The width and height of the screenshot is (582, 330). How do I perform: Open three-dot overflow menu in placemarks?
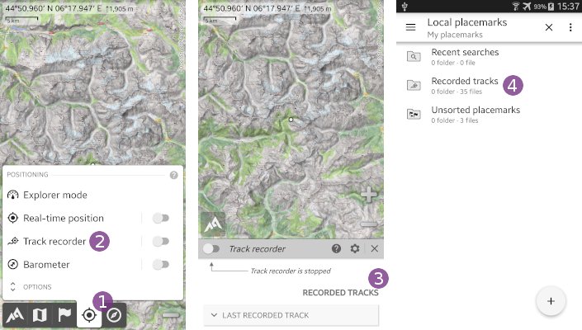tap(570, 27)
